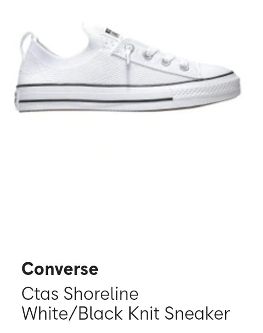
Task: Click the Converse brand name
Action: 60,269
